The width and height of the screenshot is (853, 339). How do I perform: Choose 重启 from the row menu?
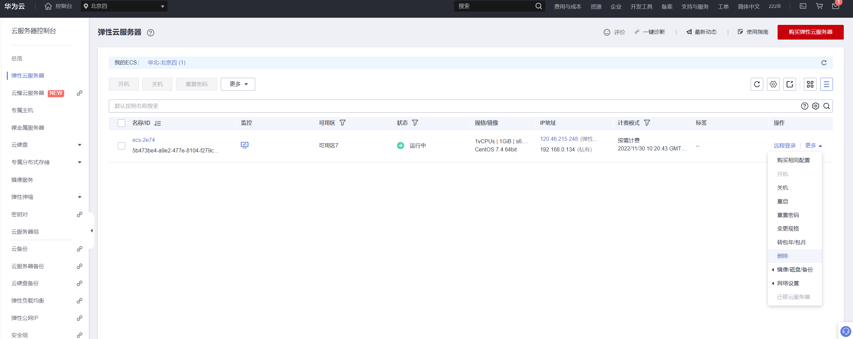(795, 202)
